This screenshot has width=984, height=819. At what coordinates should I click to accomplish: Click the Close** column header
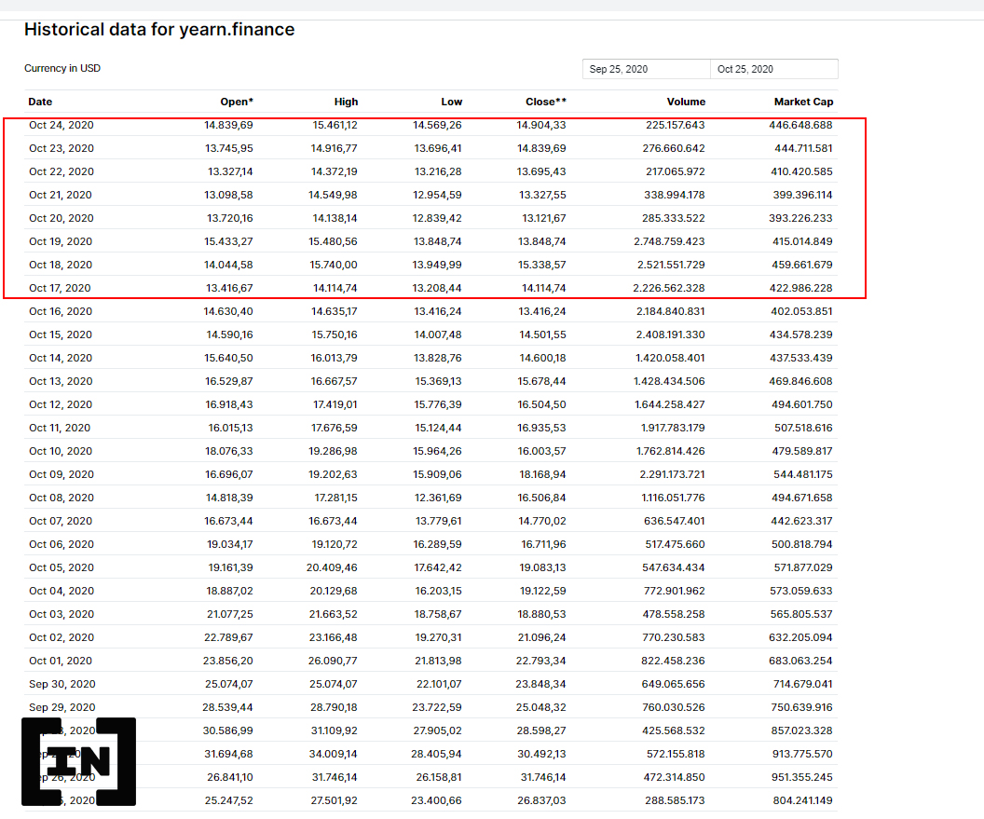click(x=546, y=102)
